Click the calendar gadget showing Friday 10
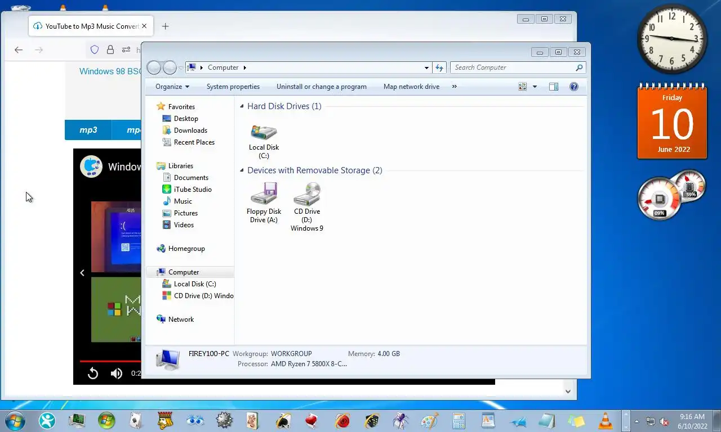 672,122
